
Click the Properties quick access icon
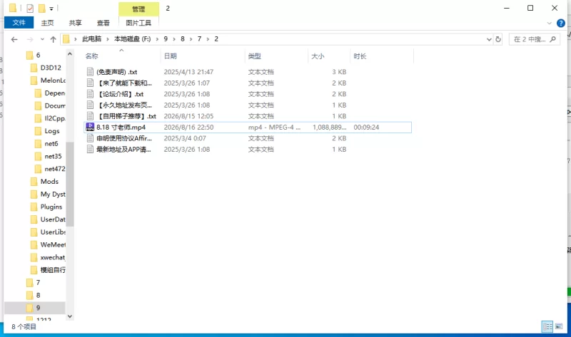coord(30,8)
